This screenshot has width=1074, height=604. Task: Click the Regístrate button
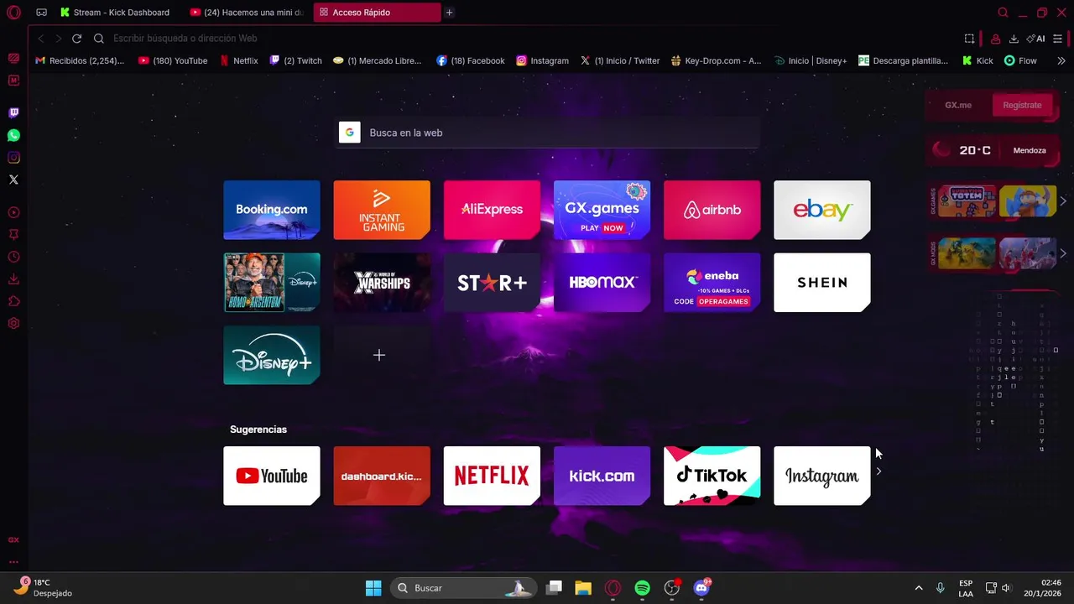pos(1022,105)
